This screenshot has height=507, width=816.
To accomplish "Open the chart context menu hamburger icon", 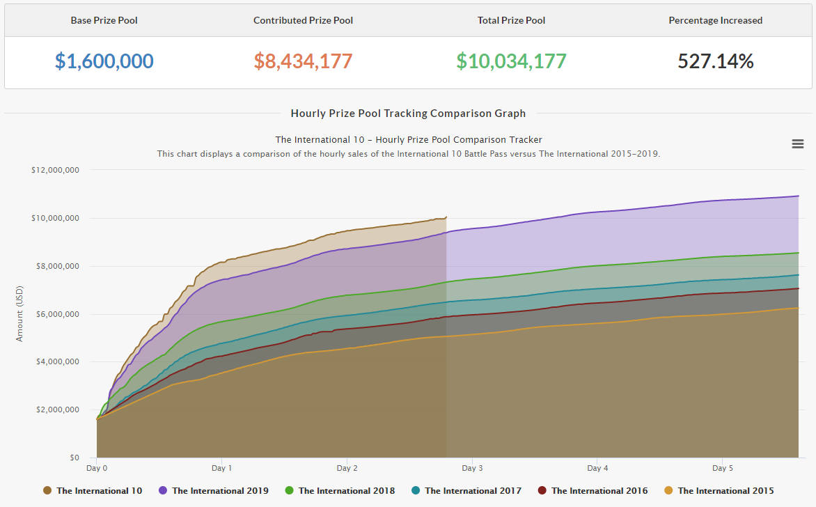I will (x=797, y=143).
